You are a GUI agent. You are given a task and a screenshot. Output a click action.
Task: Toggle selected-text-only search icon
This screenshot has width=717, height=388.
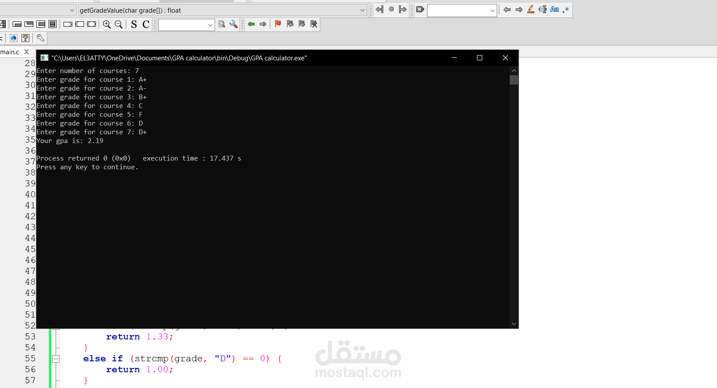tap(543, 9)
